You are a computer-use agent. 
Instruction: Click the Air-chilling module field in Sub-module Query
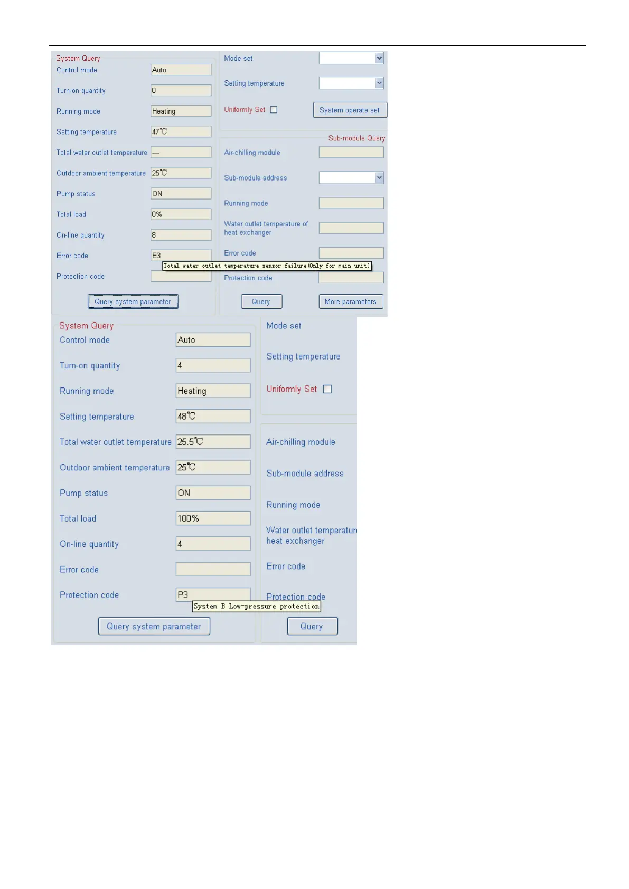click(x=351, y=153)
